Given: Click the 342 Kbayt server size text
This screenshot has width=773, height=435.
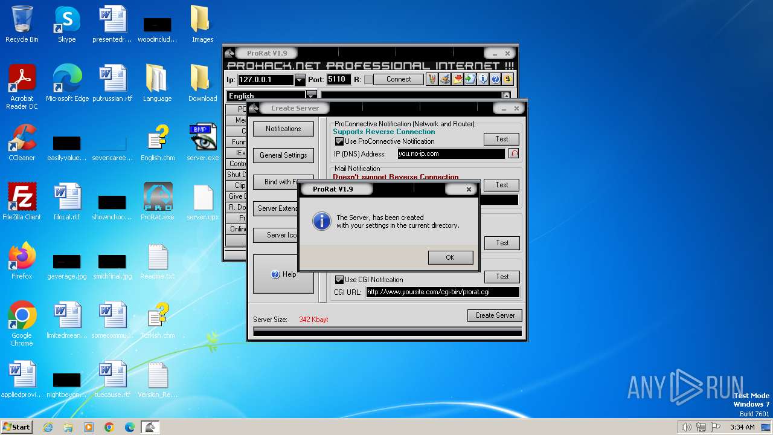Looking at the screenshot, I should 313,320.
